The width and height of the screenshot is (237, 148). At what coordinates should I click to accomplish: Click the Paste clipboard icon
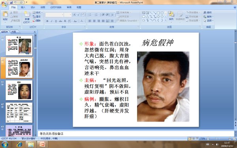(5, 14)
